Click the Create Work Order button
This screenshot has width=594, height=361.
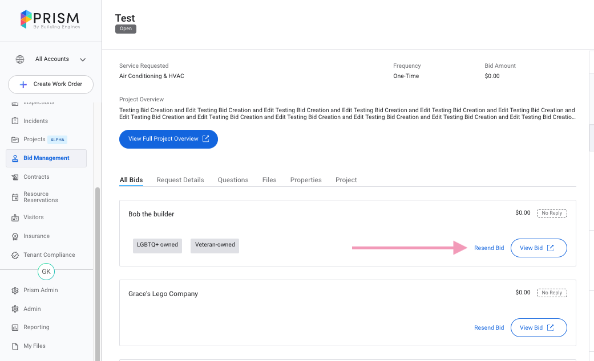click(51, 84)
